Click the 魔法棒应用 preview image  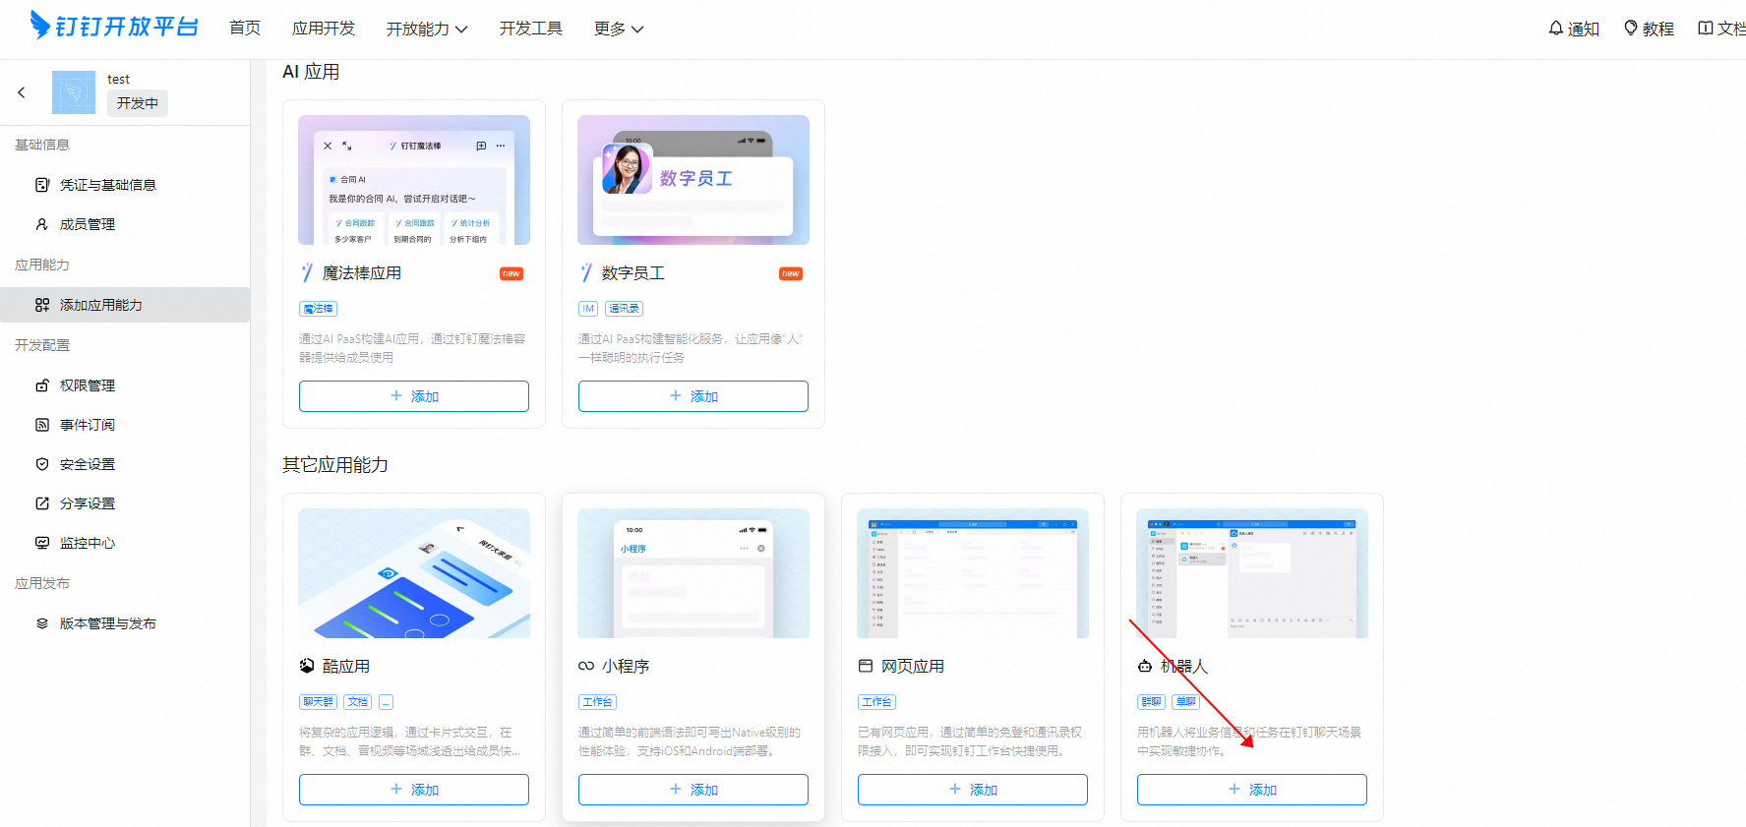414,180
